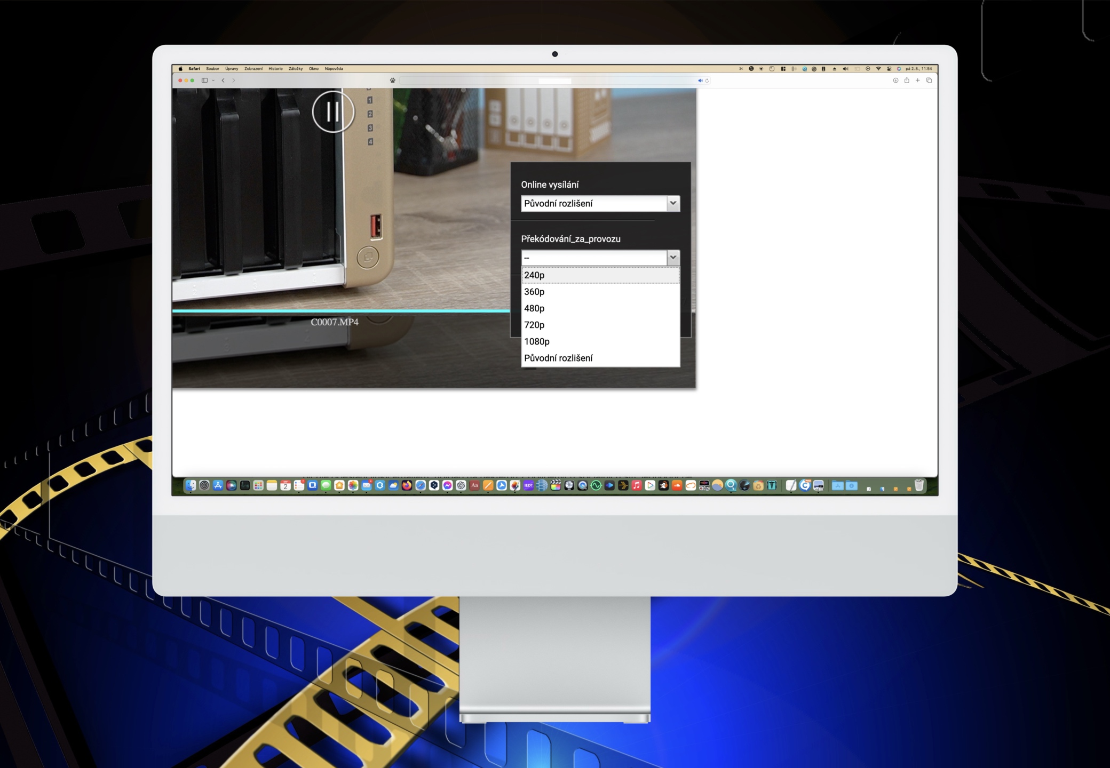Open Firefox from the Dock
Screen dimensions: 1110x768
click(x=407, y=485)
